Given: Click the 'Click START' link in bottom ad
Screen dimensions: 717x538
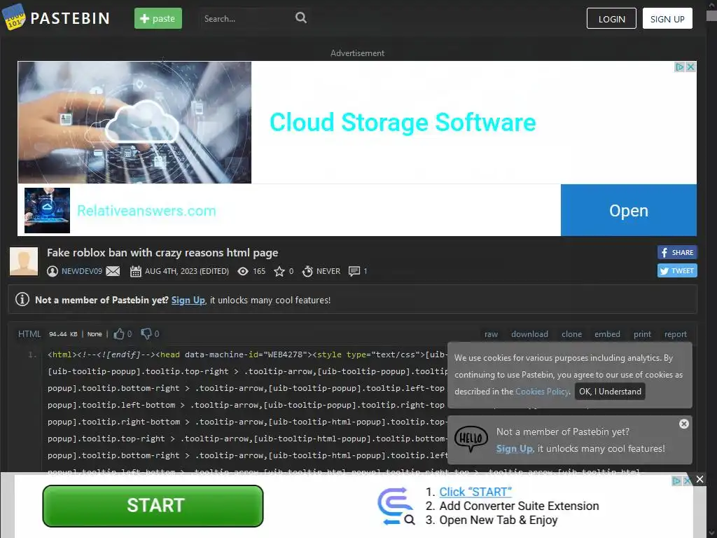Looking at the screenshot, I should pyautogui.click(x=475, y=492).
